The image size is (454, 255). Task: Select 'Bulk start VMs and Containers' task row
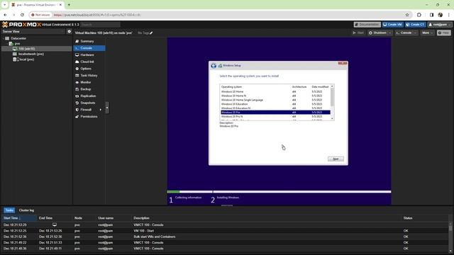coord(225,237)
